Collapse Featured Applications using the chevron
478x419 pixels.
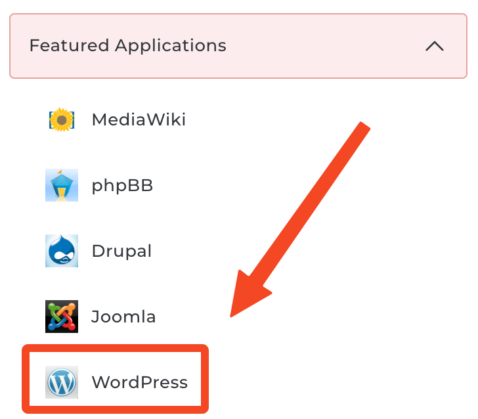click(435, 46)
